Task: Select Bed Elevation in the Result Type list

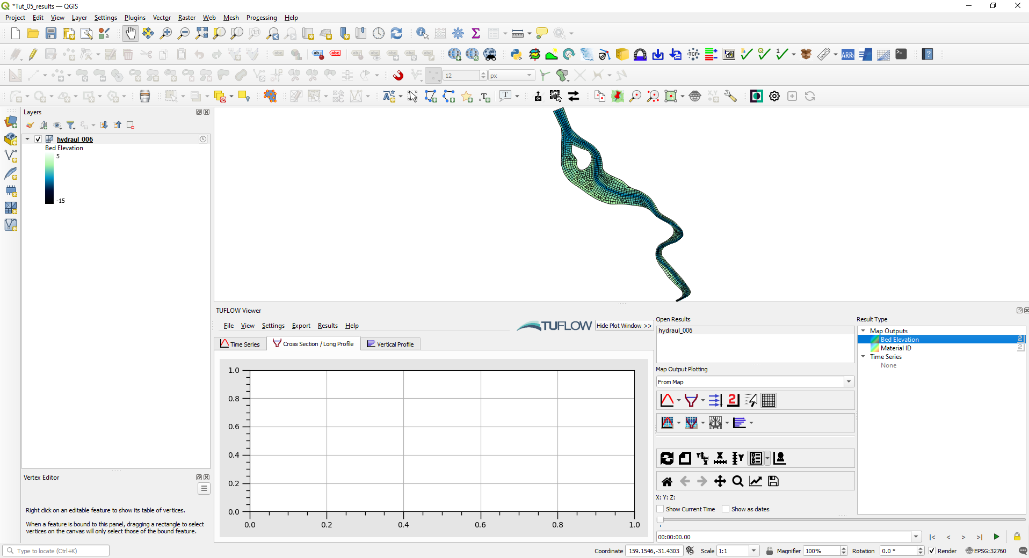Action: (900, 339)
